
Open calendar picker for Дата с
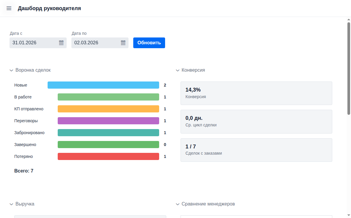click(x=61, y=43)
